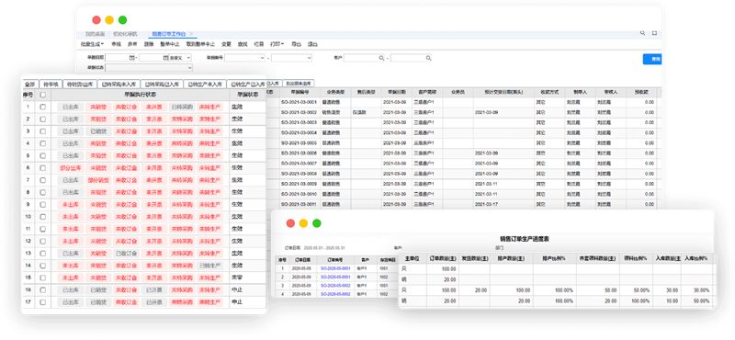Click 删除 in the toolbar
This screenshot has height=340, width=735.
pos(149,44)
